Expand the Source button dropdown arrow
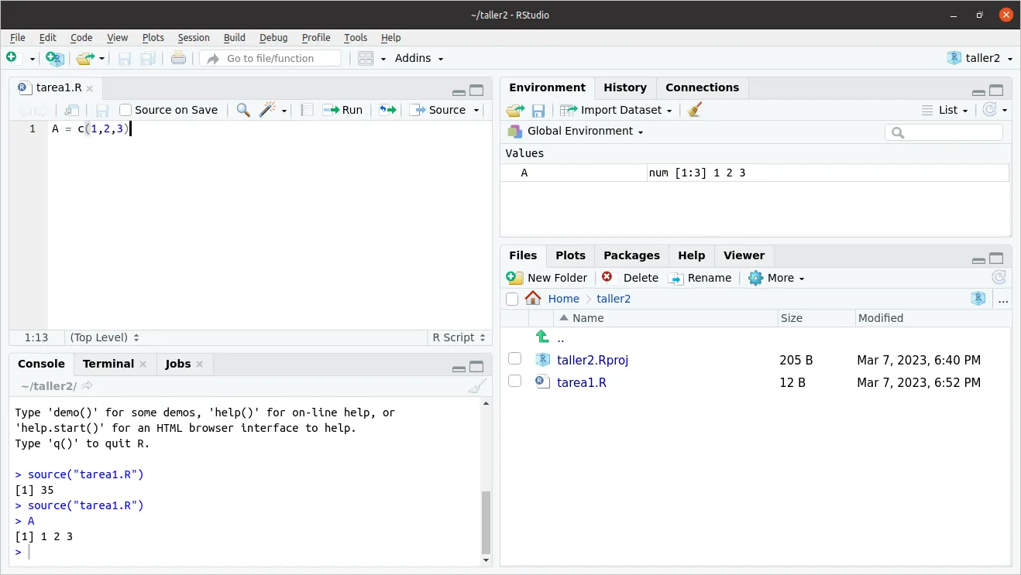The height and width of the screenshot is (575, 1021). (x=477, y=110)
